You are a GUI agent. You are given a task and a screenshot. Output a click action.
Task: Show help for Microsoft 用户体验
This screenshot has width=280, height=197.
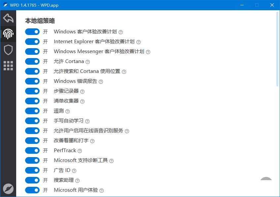pyautogui.click(x=102, y=191)
